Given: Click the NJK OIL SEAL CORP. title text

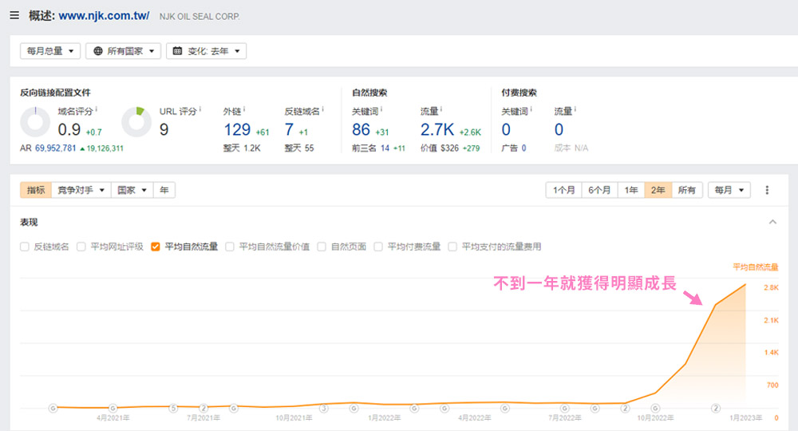Looking at the screenshot, I should click(199, 17).
